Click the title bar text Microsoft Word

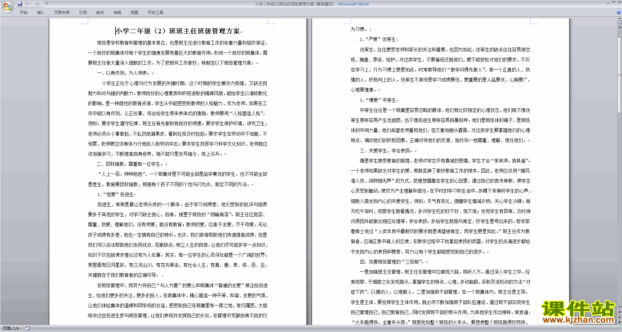coord(353,4)
